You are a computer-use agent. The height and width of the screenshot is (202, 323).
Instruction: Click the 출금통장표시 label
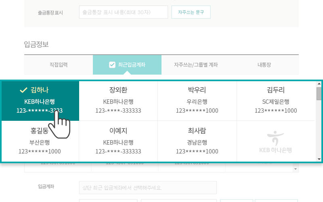pyautogui.click(x=50, y=13)
